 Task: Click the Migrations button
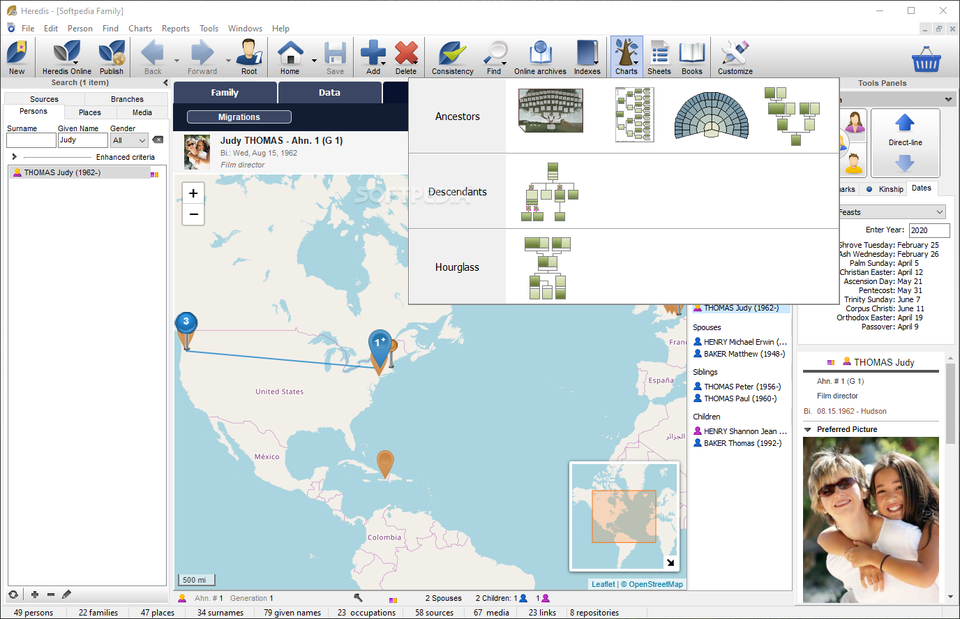239,117
